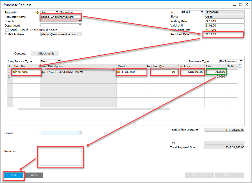Click the Copy From button
Image resolution: width=252 pixels, height=183 pixels.
coord(199,175)
